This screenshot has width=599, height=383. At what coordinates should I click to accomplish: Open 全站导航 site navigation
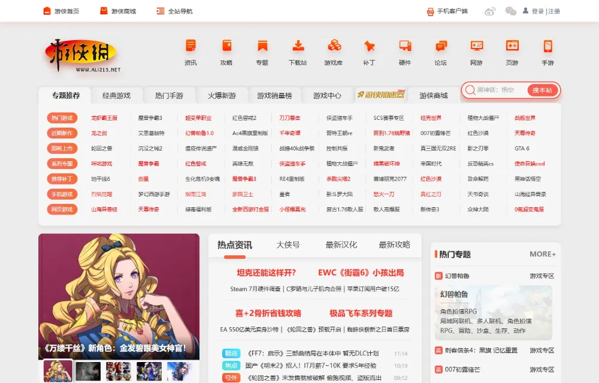pos(174,11)
